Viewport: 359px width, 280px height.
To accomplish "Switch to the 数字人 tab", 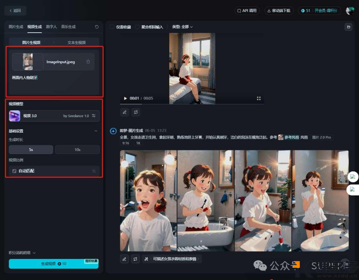I will [x=51, y=27].
